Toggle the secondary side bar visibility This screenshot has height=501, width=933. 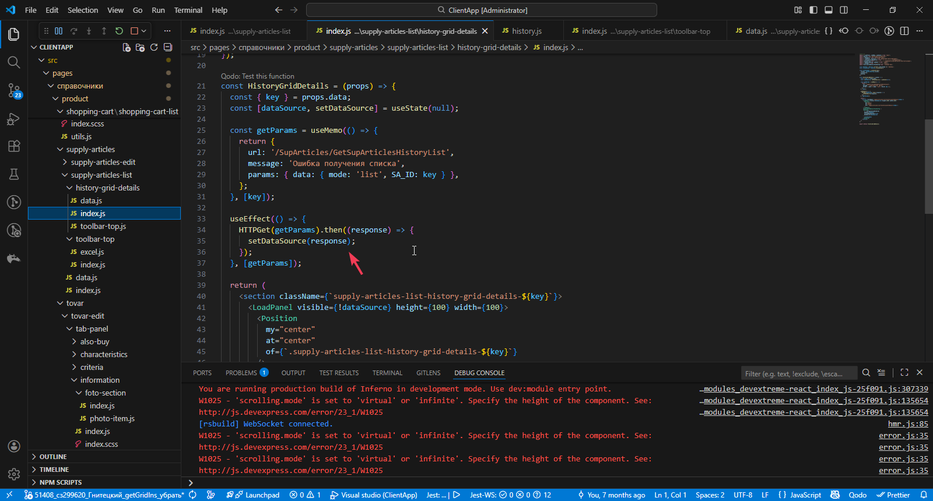tap(844, 10)
